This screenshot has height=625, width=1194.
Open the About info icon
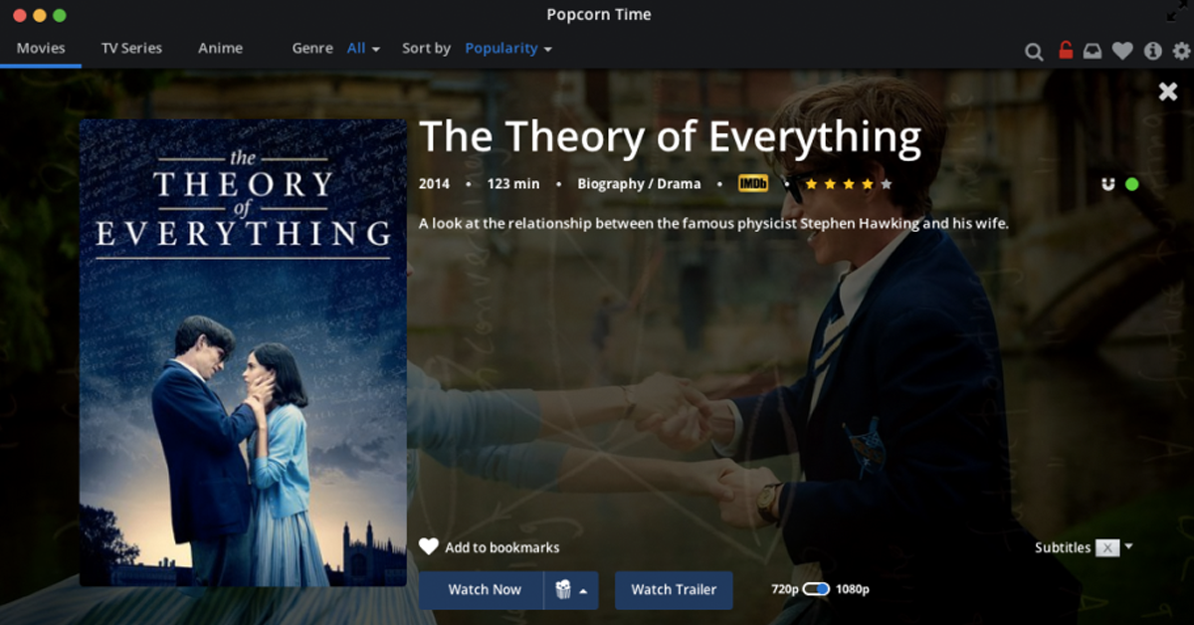point(1153,51)
